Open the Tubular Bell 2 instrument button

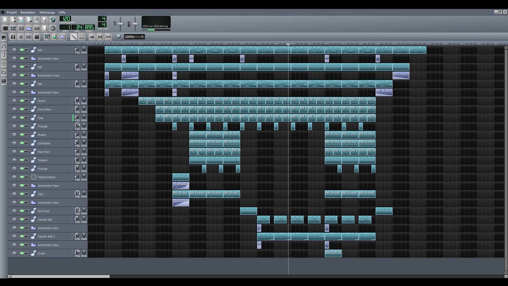point(51,236)
